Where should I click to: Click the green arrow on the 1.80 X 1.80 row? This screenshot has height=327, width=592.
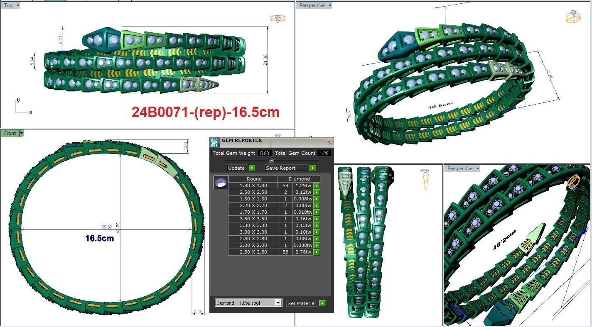(x=317, y=185)
